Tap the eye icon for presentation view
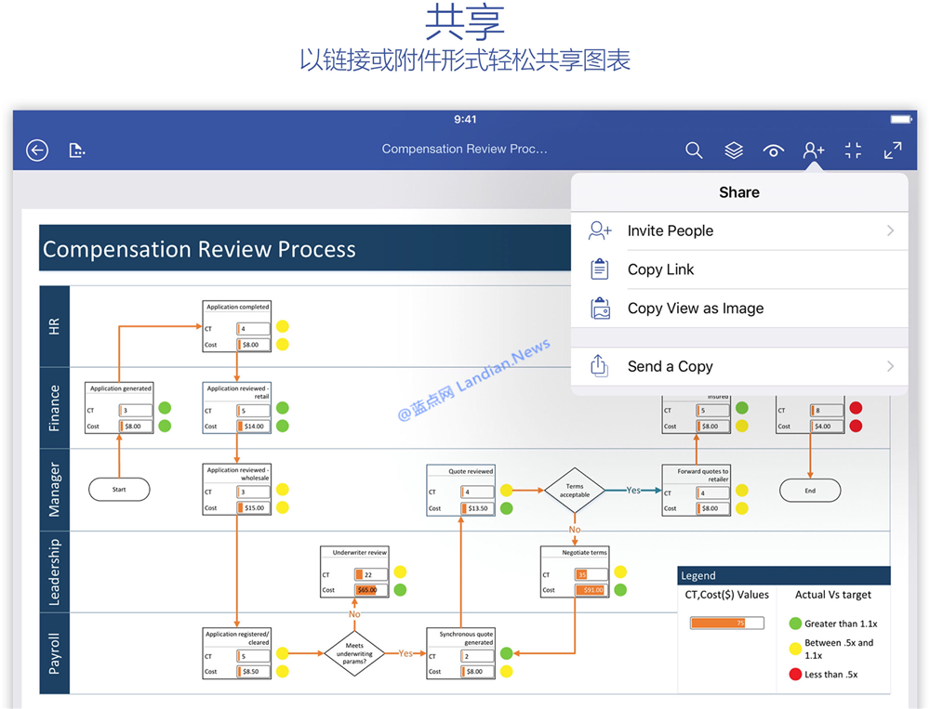This screenshot has height=709, width=930. (x=773, y=150)
